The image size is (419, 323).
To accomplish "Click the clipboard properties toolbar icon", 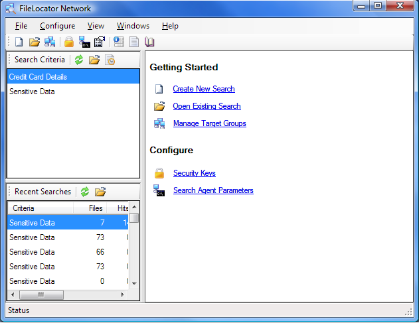I will (100, 42).
